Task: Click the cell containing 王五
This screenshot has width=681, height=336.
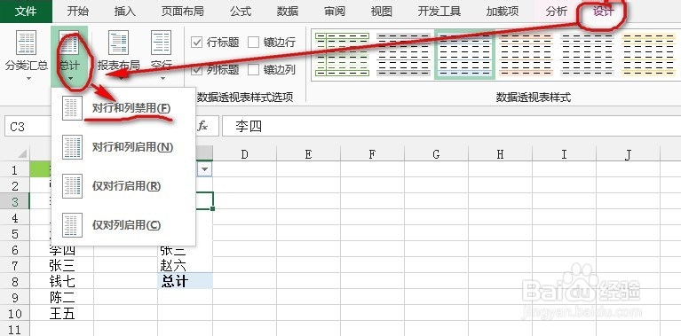Action: (x=61, y=314)
